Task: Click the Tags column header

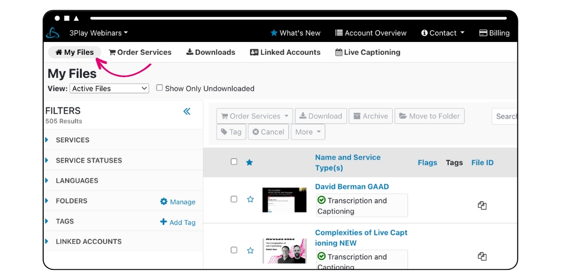Action: coord(454,162)
